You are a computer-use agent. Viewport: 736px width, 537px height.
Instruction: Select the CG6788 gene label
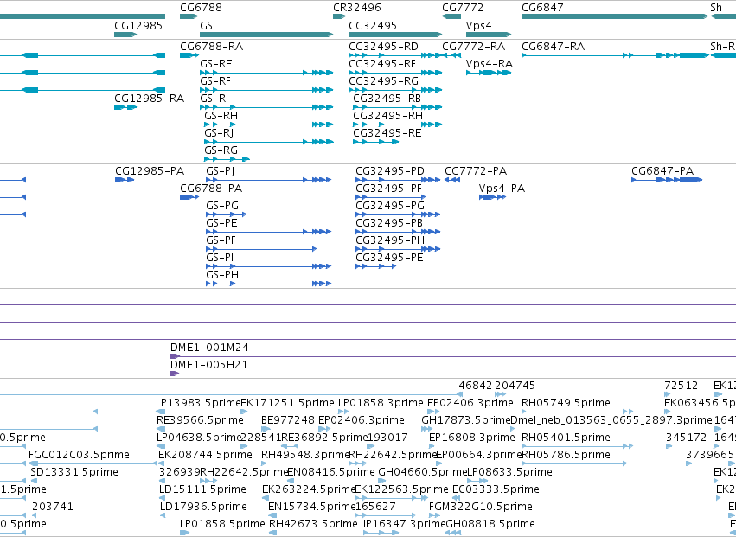pos(201,8)
